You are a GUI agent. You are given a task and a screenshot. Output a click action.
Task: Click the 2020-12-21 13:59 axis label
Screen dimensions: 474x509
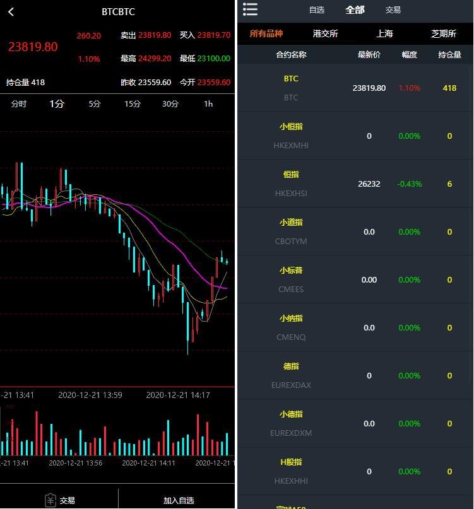point(90,395)
